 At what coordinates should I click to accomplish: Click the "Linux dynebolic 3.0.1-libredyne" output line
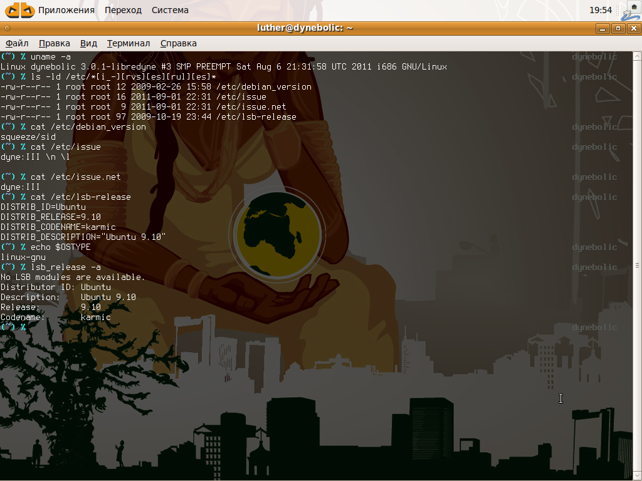[224, 66]
